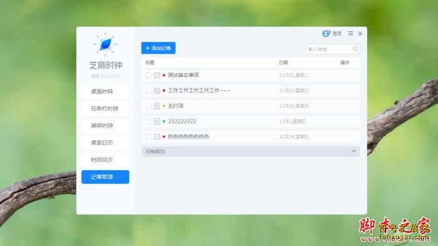Click the checklist icon beside 热热热热热热热热
Image resolution: width=438 pixels, height=246 pixels.
pos(157,136)
